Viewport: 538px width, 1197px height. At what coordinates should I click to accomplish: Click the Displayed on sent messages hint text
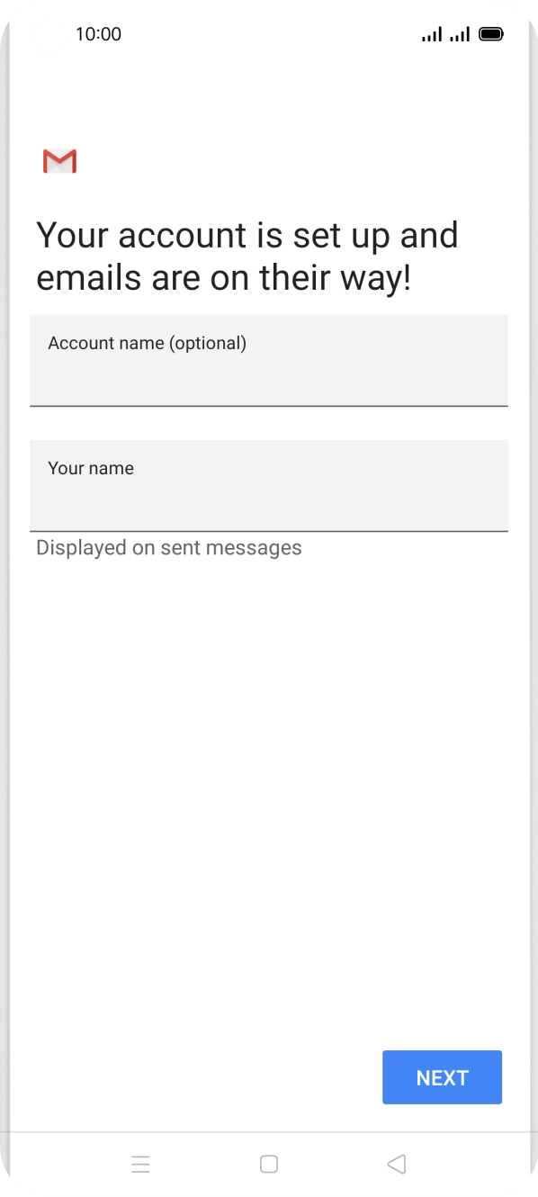[x=168, y=547]
